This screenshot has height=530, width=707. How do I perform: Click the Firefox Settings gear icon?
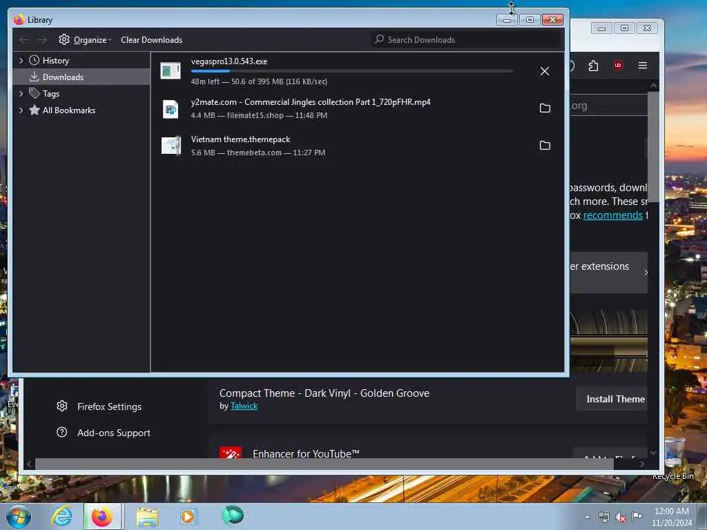[x=62, y=406]
